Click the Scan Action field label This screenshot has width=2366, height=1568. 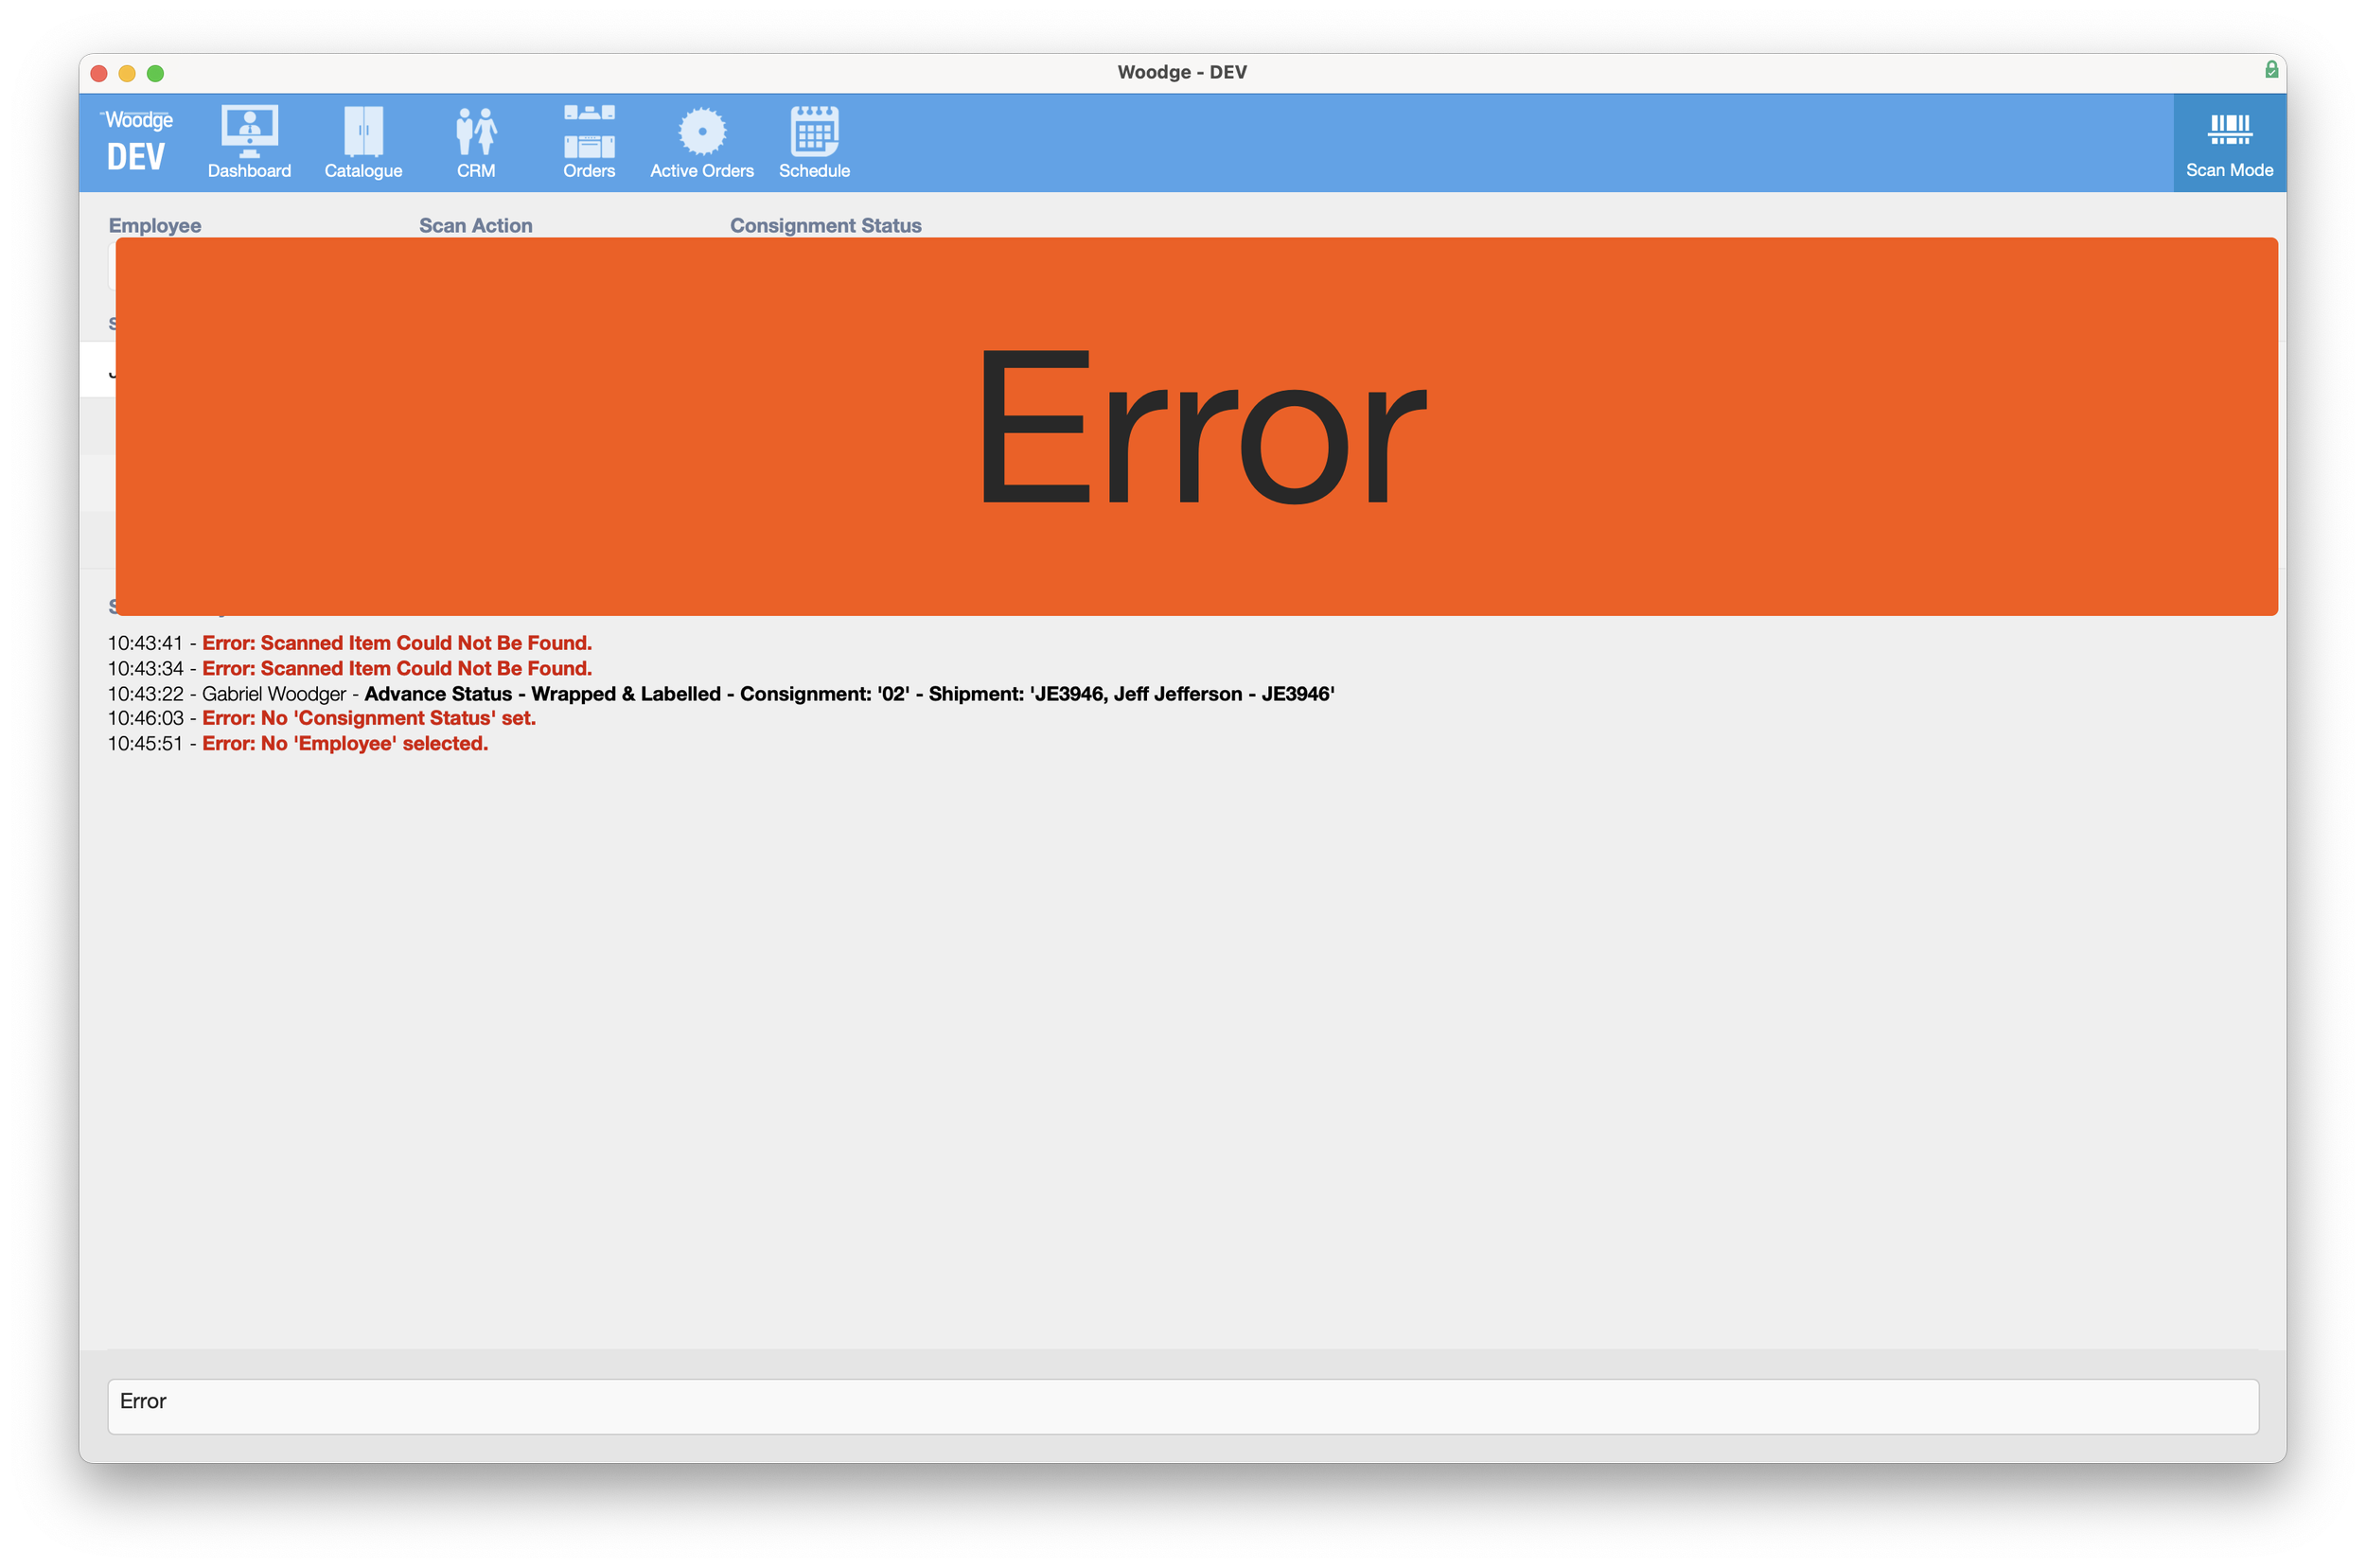point(475,226)
